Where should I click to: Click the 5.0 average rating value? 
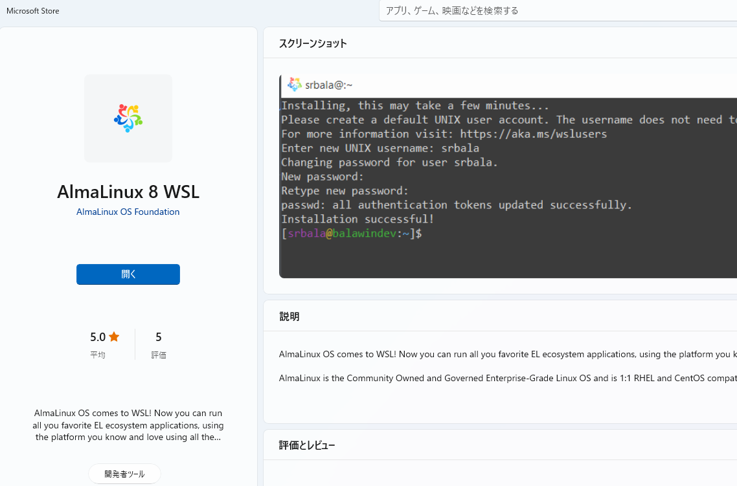coord(98,337)
